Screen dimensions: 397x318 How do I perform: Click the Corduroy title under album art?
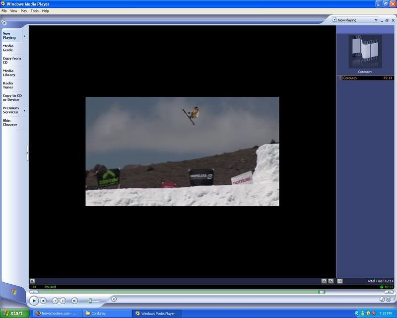point(365,72)
